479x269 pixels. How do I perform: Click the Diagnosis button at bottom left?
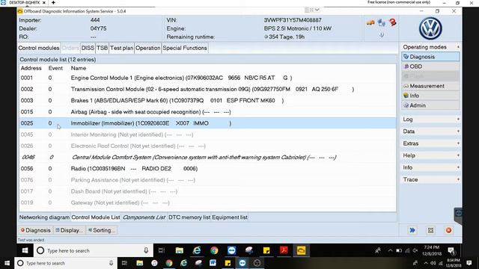[x=35, y=230]
